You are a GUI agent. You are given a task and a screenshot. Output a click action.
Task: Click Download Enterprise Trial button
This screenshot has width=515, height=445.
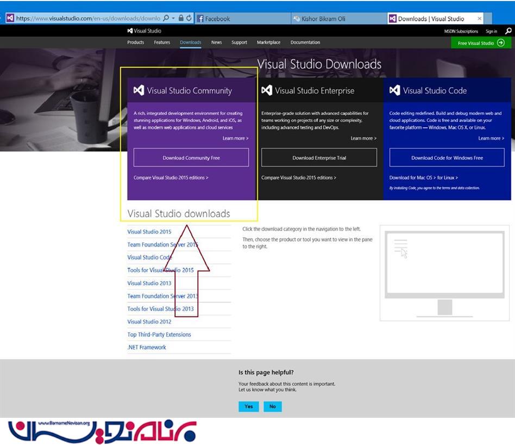[x=319, y=158]
